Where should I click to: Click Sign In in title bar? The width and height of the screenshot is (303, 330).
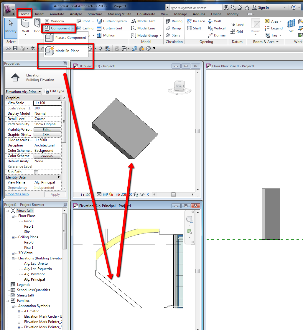[x=264, y=8]
